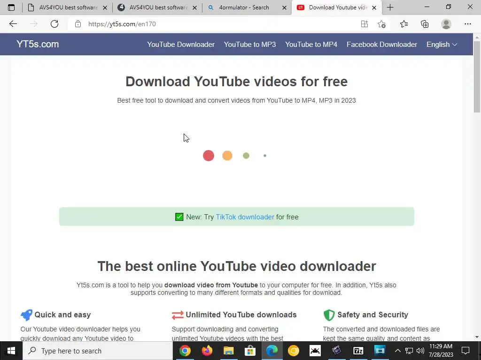This screenshot has height=360, width=481.
Task: Open the Collections icon
Action: pyautogui.click(x=425, y=24)
